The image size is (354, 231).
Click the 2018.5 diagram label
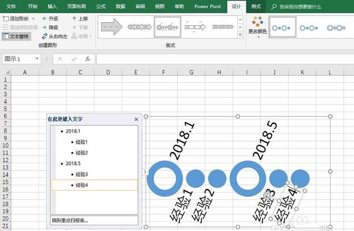(265, 141)
